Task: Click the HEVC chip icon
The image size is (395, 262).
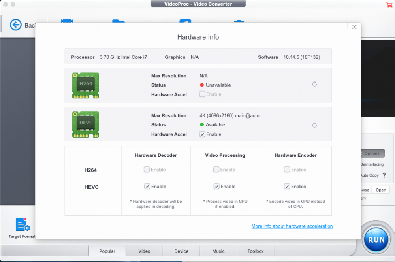Action: pyautogui.click(x=86, y=124)
